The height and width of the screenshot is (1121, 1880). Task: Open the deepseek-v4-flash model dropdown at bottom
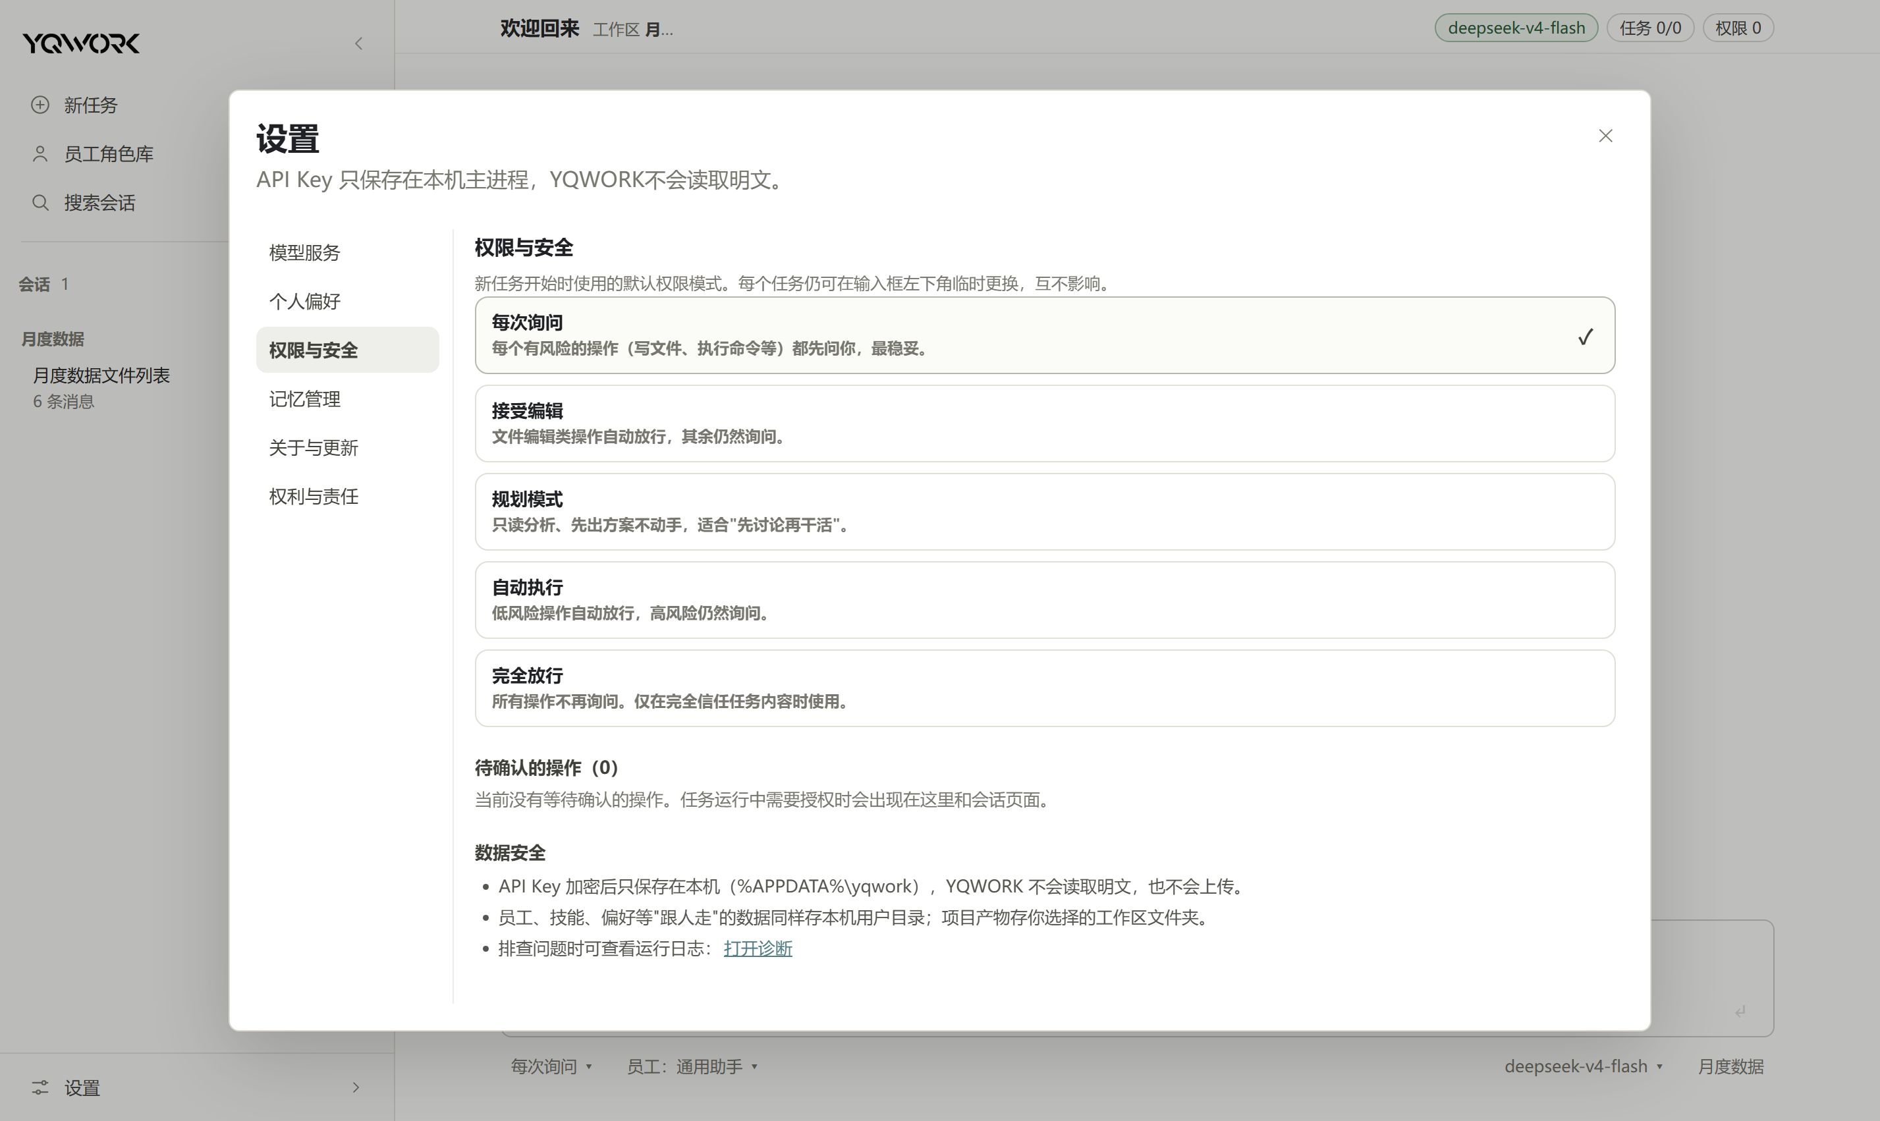pyautogui.click(x=1584, y=1066)
